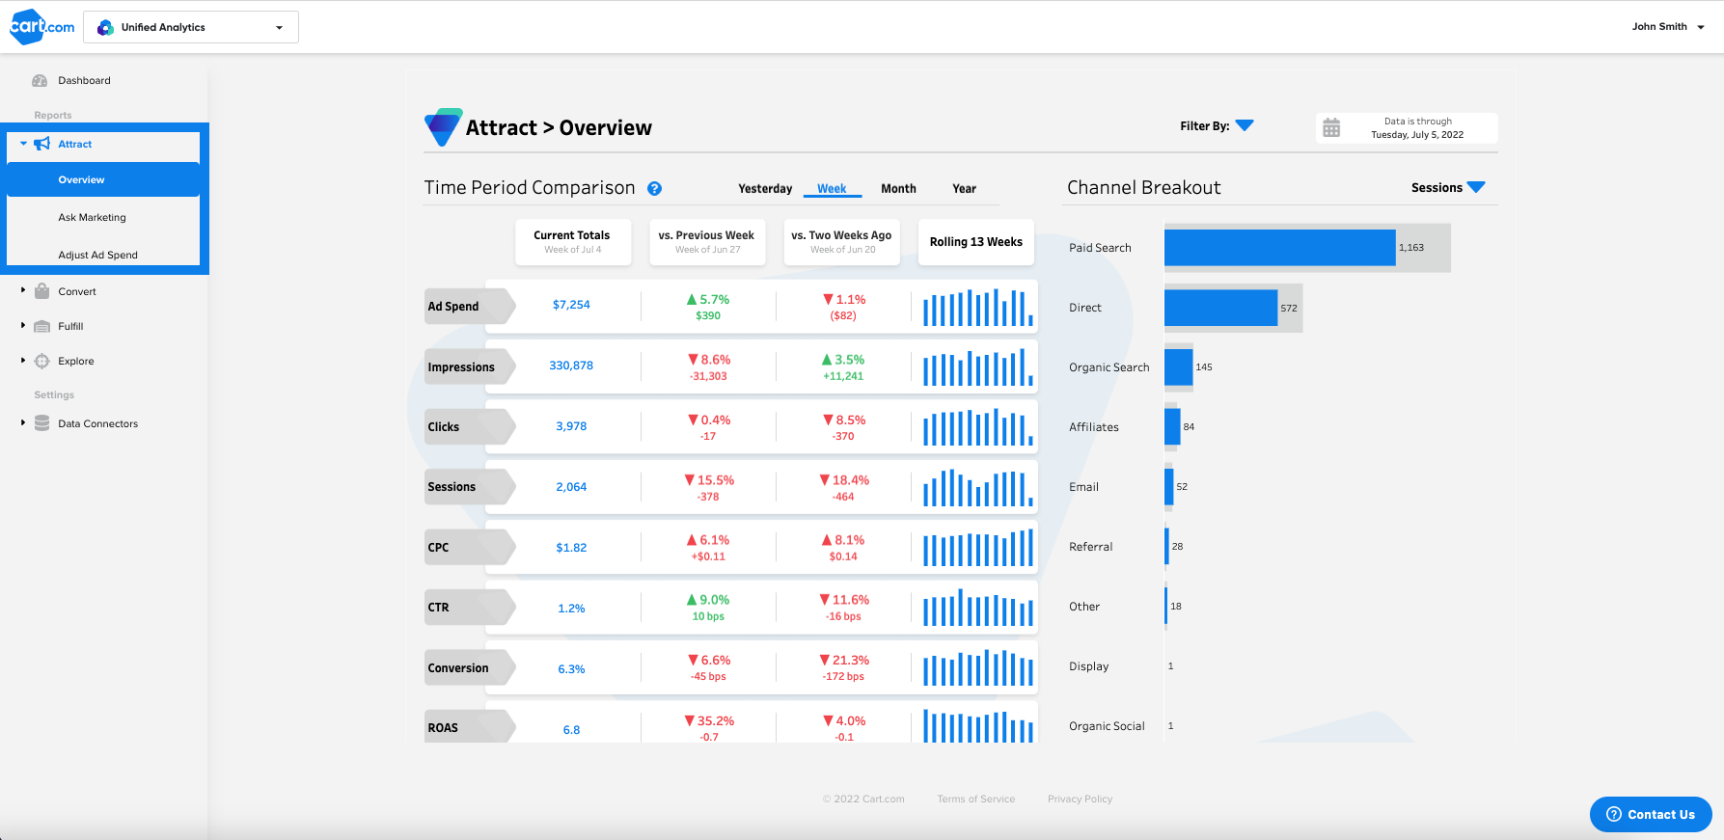This screenshot has height=840, width=1724.
Task: Expand the Fulfill section arrow
Action: 23,326
